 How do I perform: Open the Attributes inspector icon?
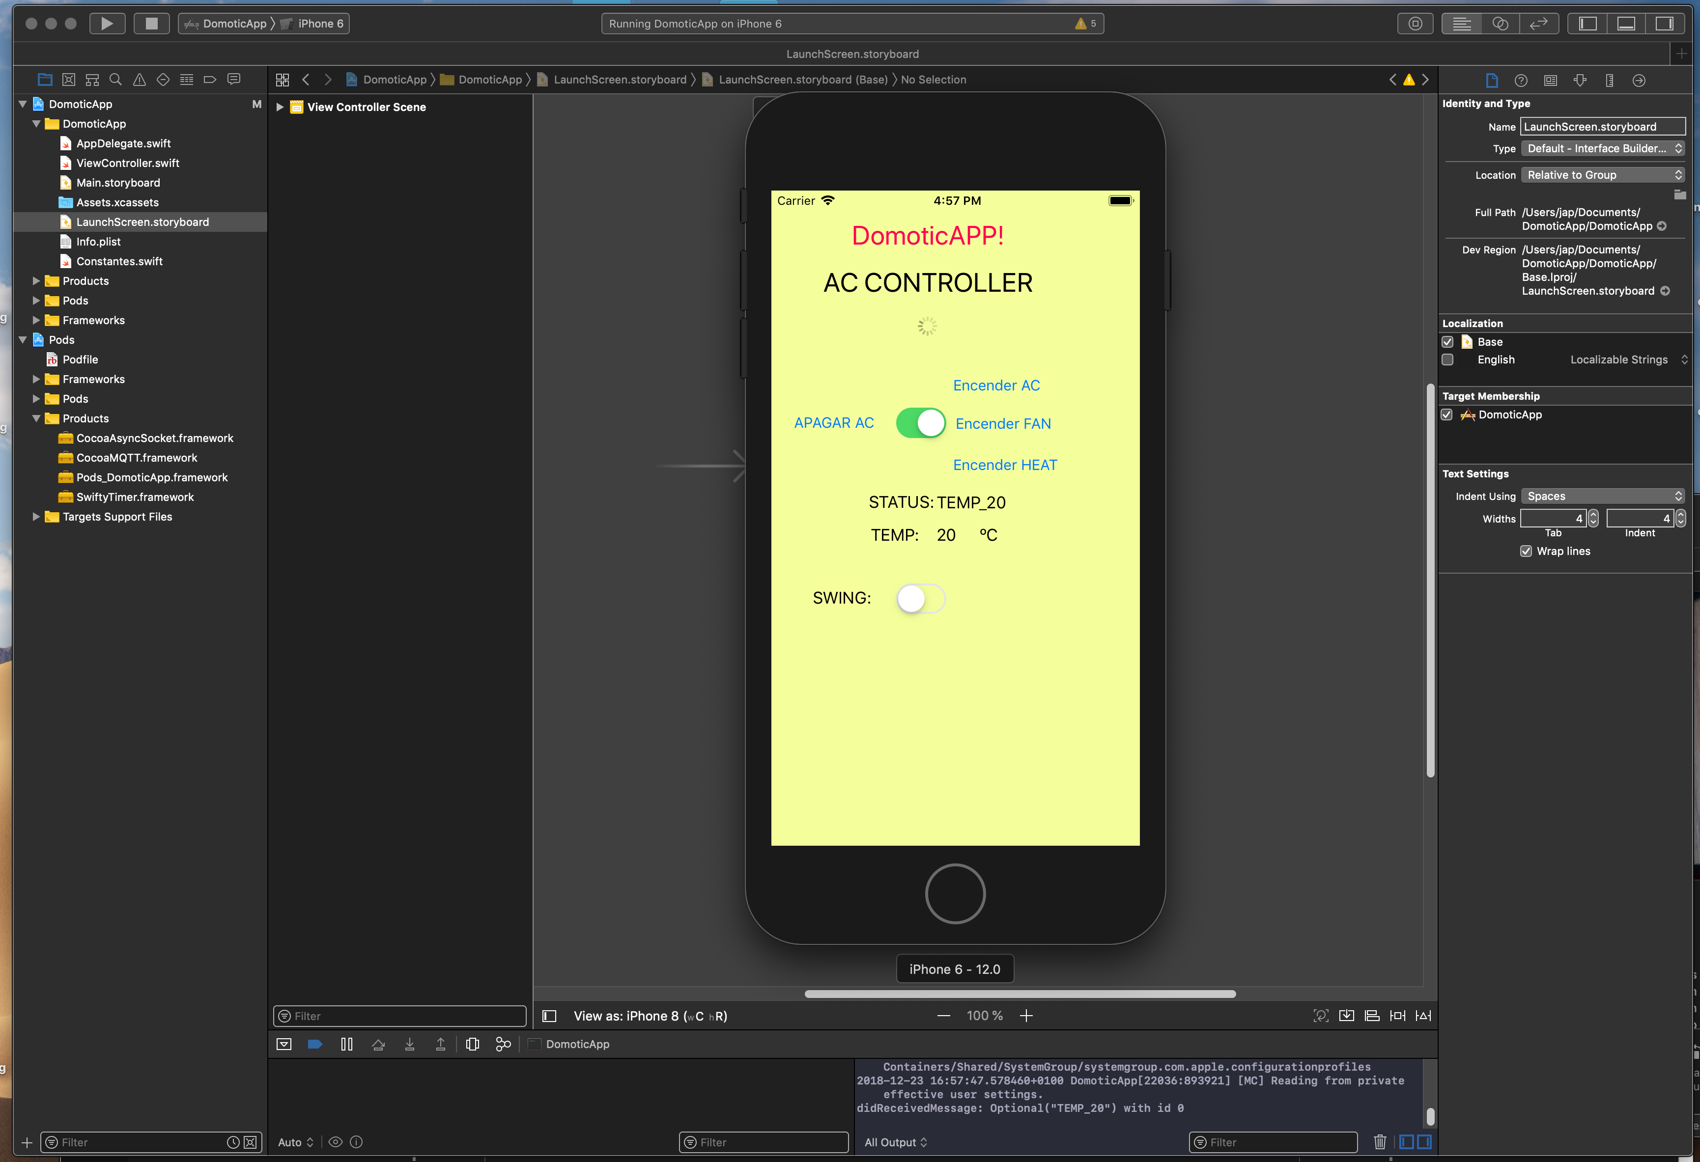coord(1579,81)
